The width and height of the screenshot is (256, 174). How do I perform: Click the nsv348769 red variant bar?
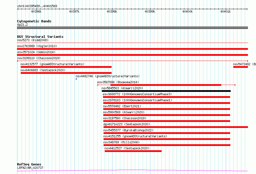167,145
